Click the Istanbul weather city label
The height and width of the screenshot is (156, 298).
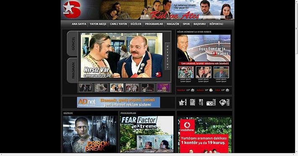(181, 90)
